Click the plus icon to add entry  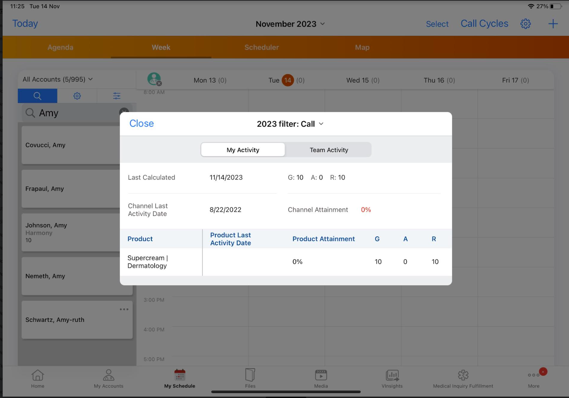tap(553, 24)
